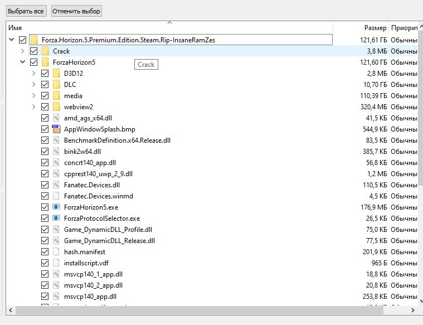Uncheck the Fanatec.Devices.winmd checkbox
Screen dimensions: 423x325
(45, 196)
